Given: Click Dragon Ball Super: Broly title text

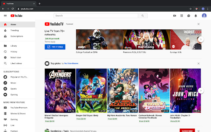Looking at the screenshot, I should coord(87,115).
